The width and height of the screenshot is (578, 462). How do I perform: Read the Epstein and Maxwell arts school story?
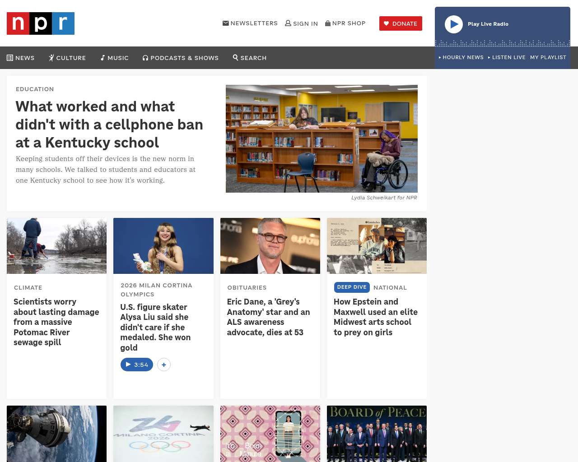point(376,317)
